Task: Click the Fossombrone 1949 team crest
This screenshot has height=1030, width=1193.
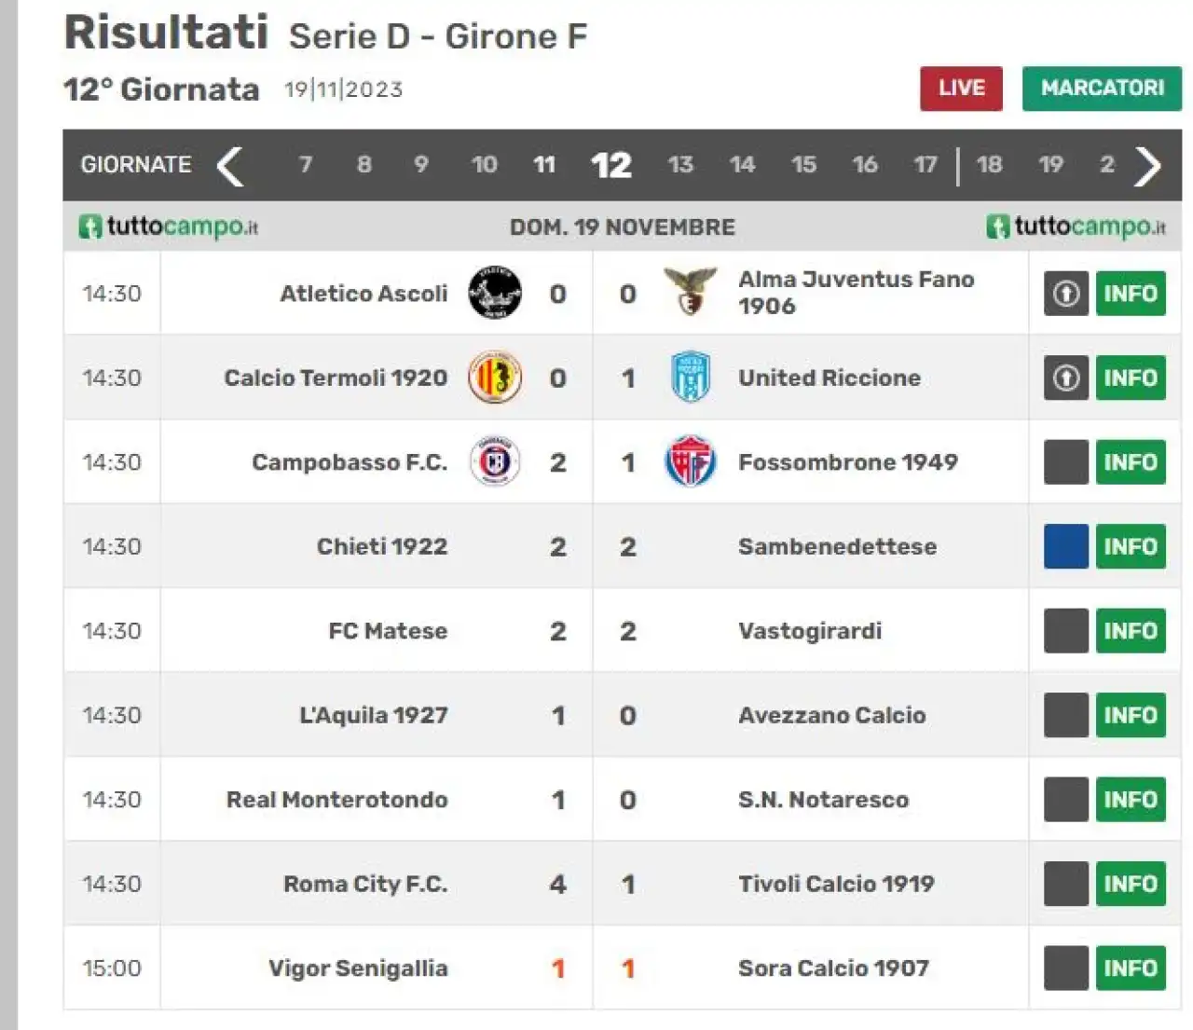Action: 691,461
